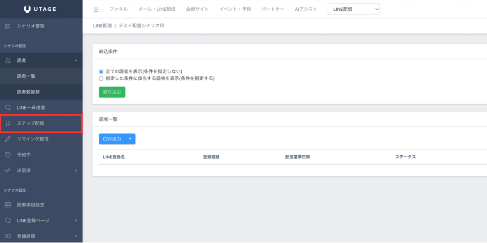Click the 読者項目設定 table icon

pos(8,205)
